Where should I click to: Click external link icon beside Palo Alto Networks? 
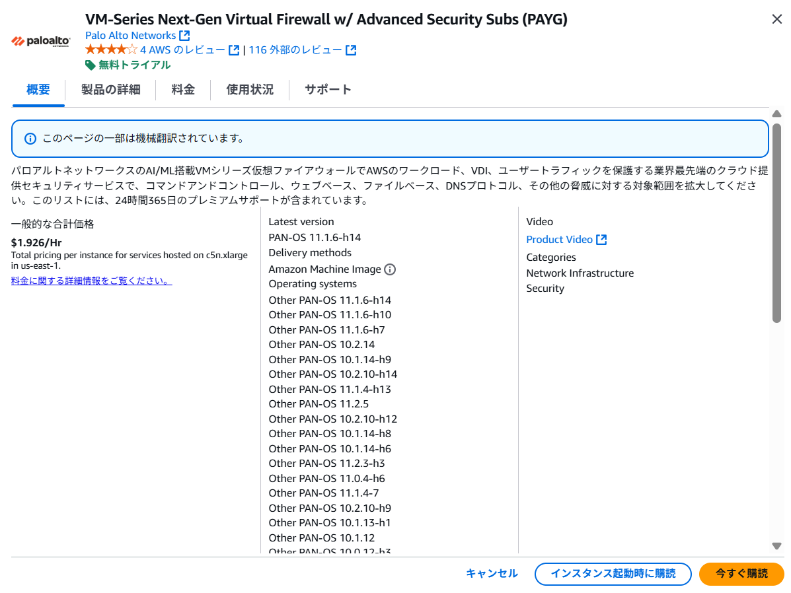tap(184, 36)
